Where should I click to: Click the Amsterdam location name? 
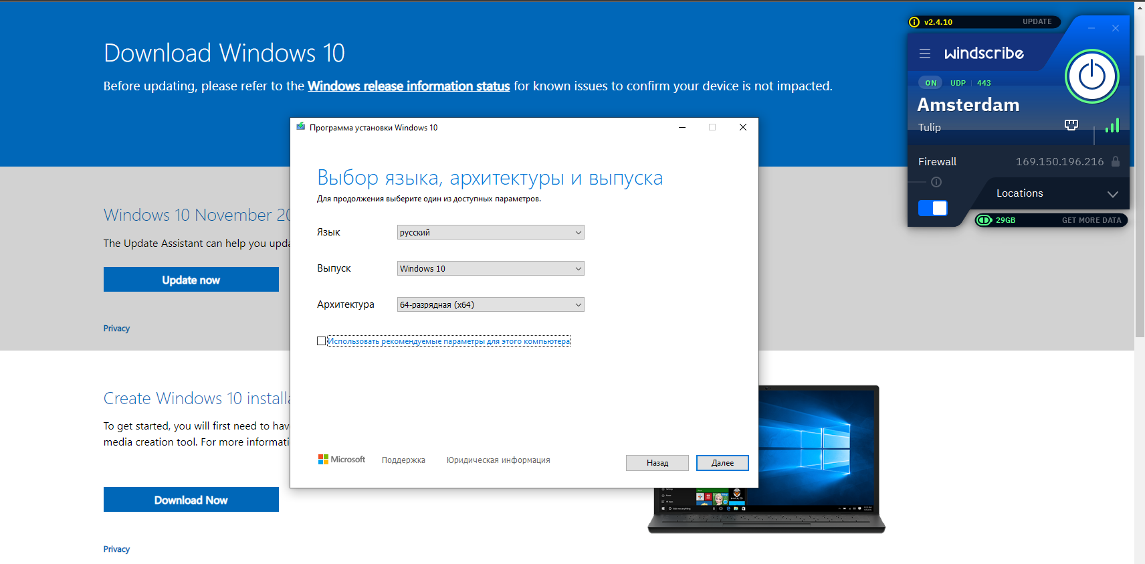[968, 105]
